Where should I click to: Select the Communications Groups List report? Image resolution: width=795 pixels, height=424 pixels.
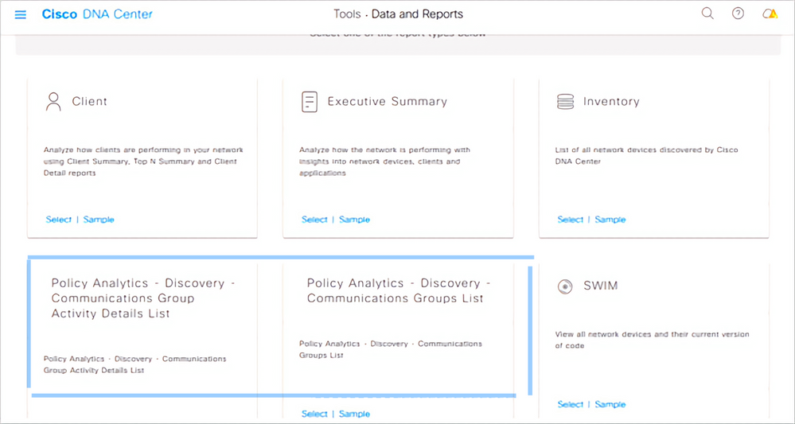pyautogui.click(x=314, y=414)
